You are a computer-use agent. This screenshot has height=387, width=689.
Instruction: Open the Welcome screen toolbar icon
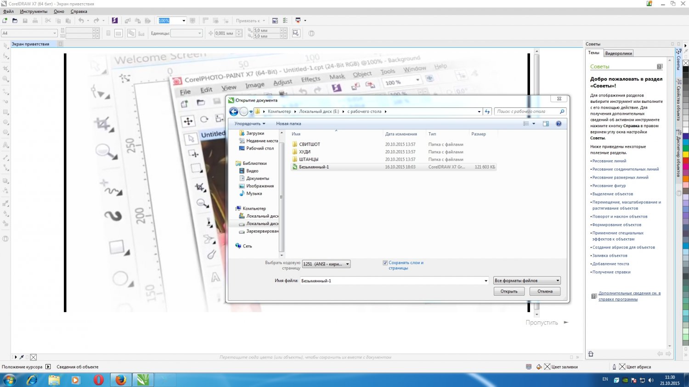click(x=275, y=21)
